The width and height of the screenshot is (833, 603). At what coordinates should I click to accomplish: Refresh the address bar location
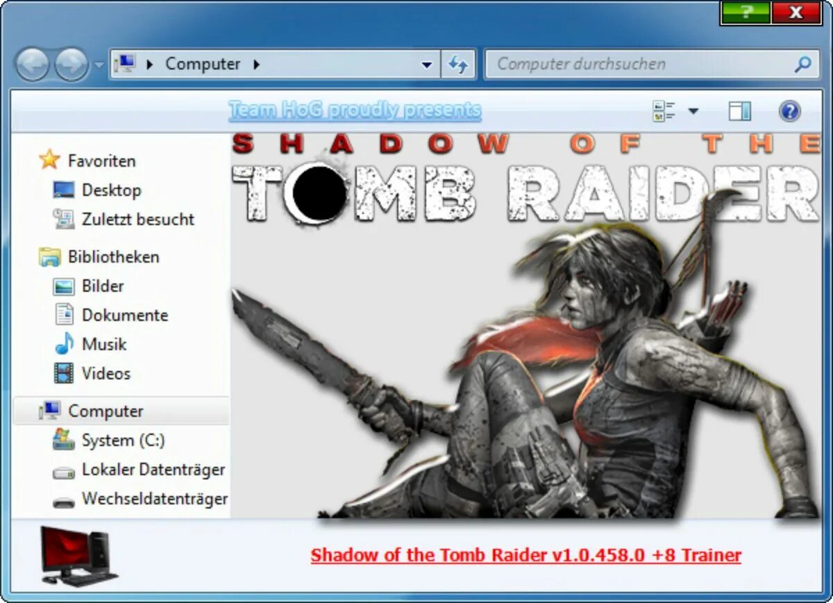coord(458,65)
